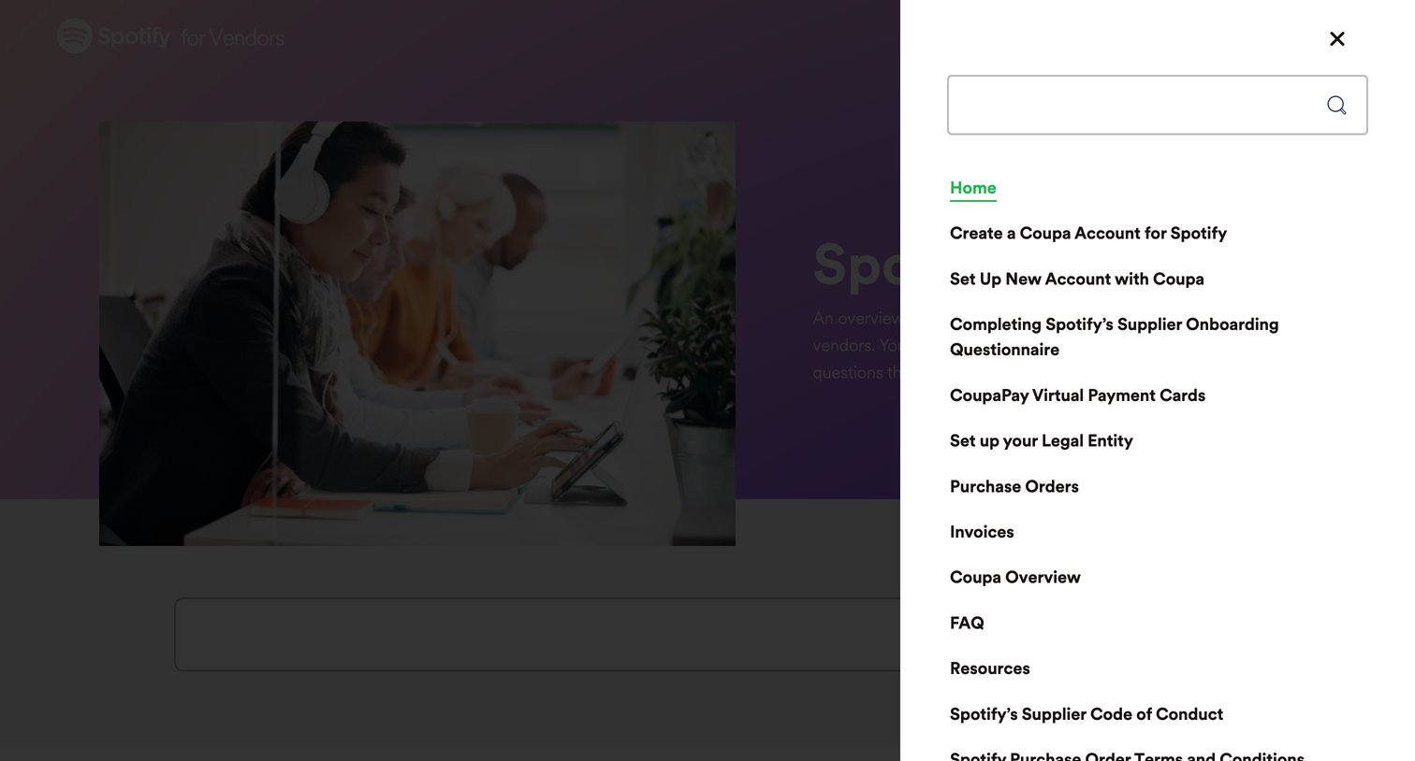
Task: Open the Home menu item
Action: (972, 188)
